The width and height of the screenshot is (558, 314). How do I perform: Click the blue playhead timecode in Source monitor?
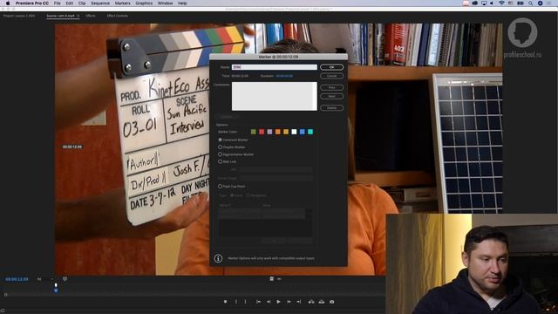pos(17,279)
